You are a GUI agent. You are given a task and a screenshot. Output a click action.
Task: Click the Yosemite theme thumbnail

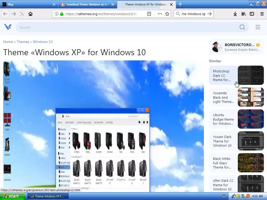click(x=251, y=97)
